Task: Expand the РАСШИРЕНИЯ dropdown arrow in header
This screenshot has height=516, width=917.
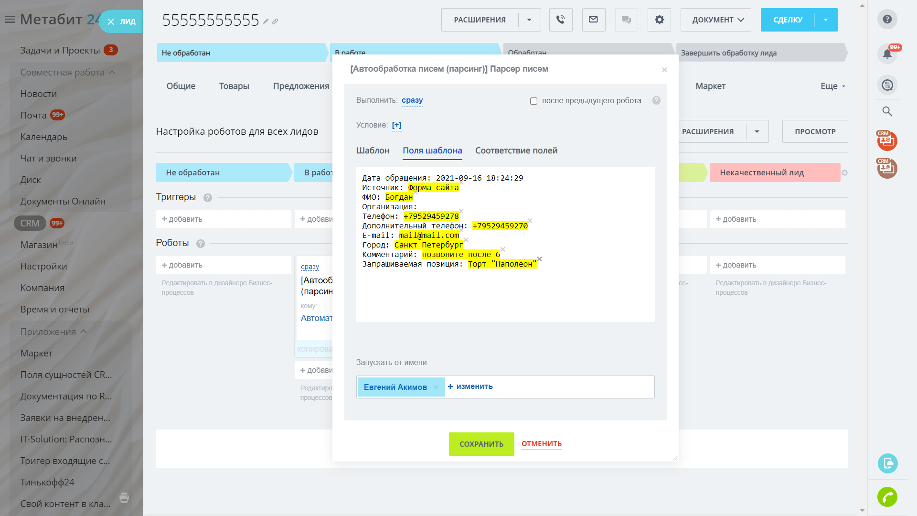Action: click(529, 20)
